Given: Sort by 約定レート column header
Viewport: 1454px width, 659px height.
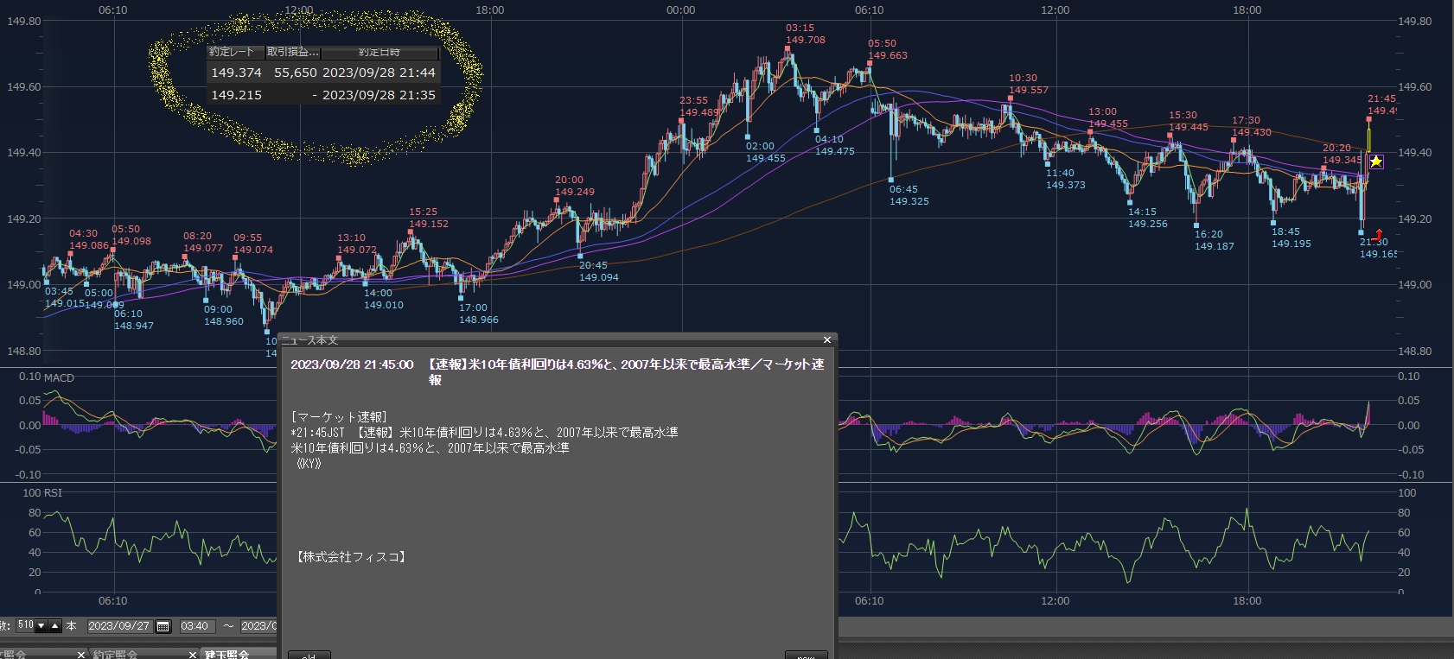Looking at the screenshot, I should tap(235, 52).
